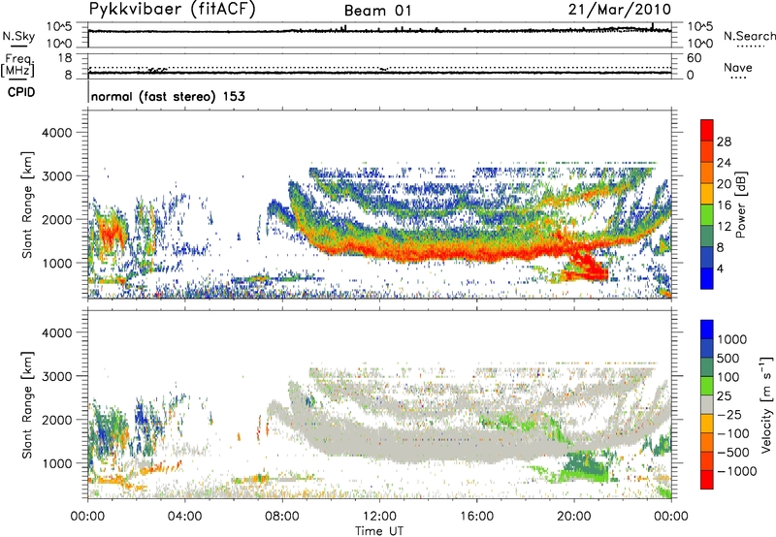Click the '12:00' time tick label
Image resolution: width=776 pixels, height=537 pixels.
pyautogui.click(x=379, y=517)
